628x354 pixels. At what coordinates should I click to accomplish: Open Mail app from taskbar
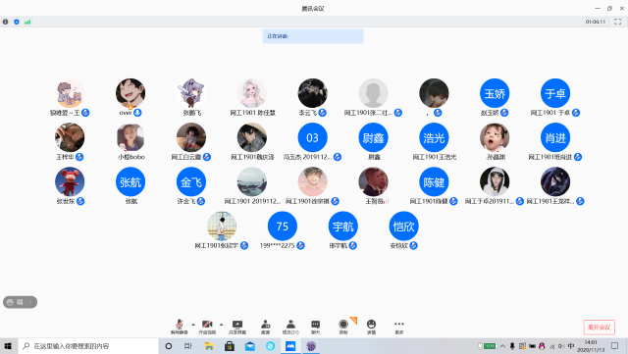(250, 346)
